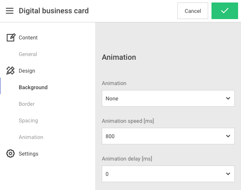Confirm with the green checkmark button
The image size is (241, 190).
pyautogui.click(x=225, y=11)
